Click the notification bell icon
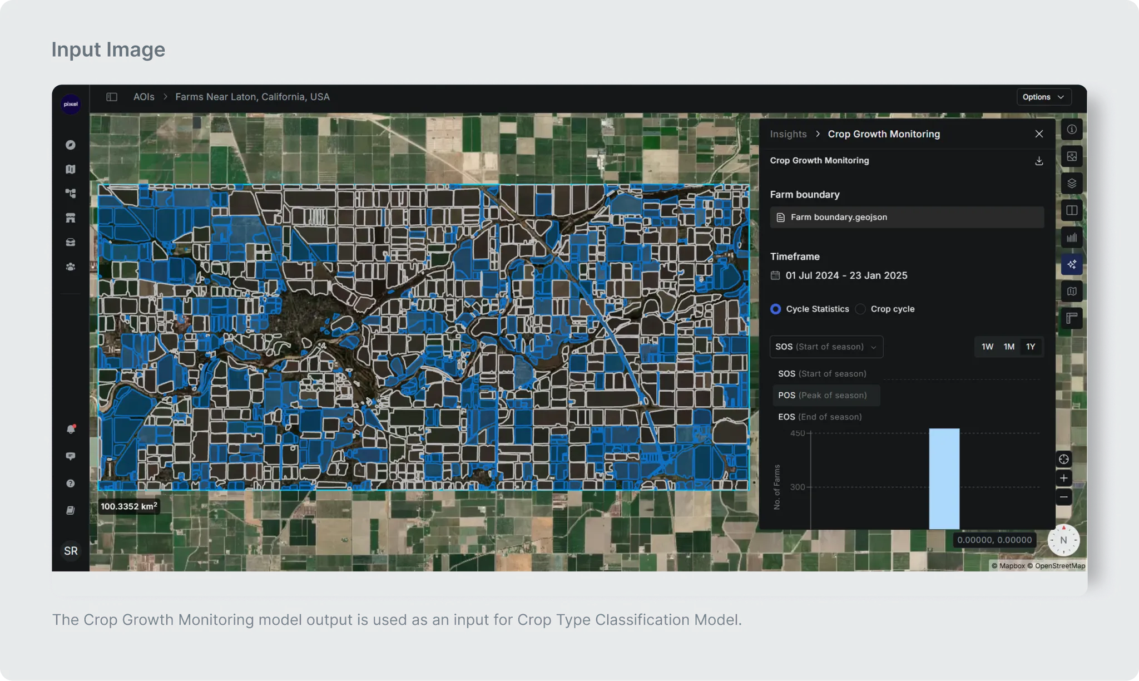This screenshot has width=1139, height=681. (71, 429)
